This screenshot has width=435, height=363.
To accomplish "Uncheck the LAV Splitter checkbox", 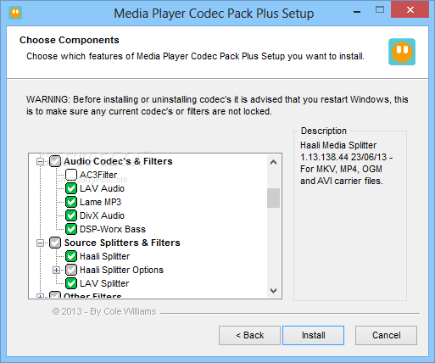I will [x=71, y=283].
